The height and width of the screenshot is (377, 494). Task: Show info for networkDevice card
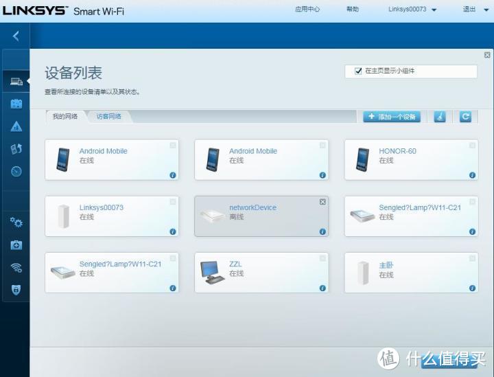[x=322, y=231]
